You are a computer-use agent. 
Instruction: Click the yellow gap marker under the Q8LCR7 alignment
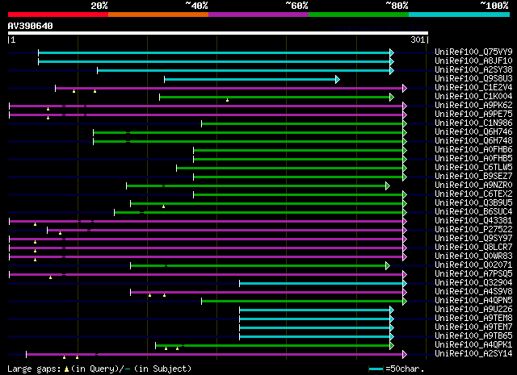pyautogui.click(x=35, y=251)
